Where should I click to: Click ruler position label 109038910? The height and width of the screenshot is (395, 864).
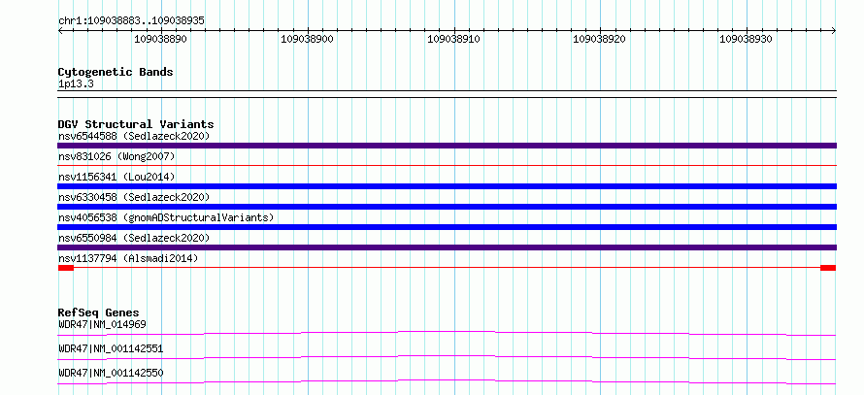tap(453, 39)
